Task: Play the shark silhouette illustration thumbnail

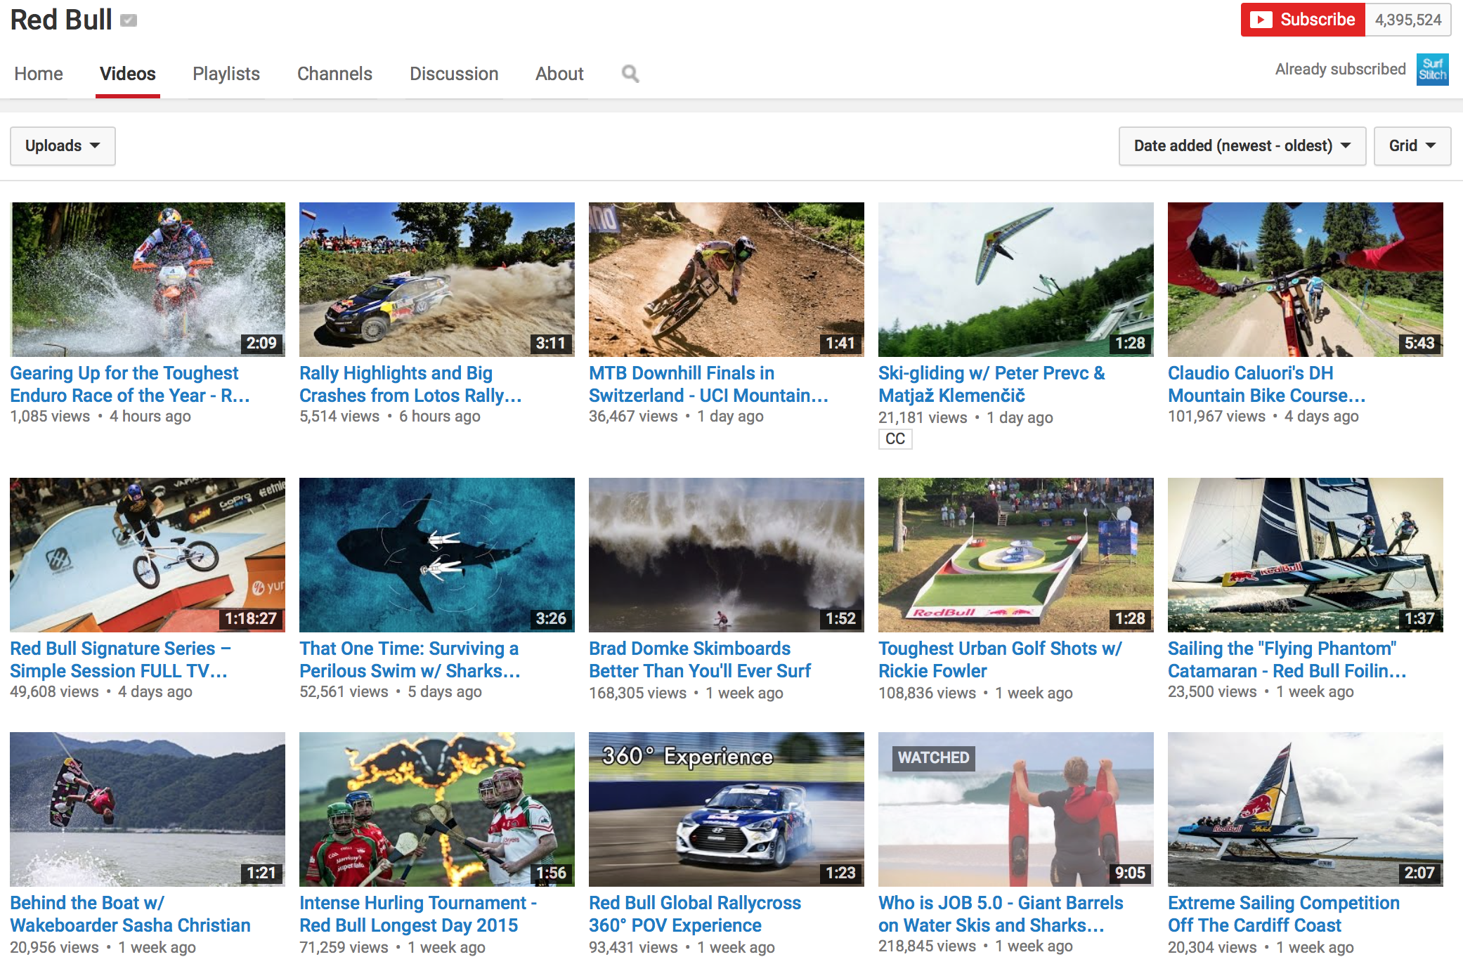Action: point(437,555)
